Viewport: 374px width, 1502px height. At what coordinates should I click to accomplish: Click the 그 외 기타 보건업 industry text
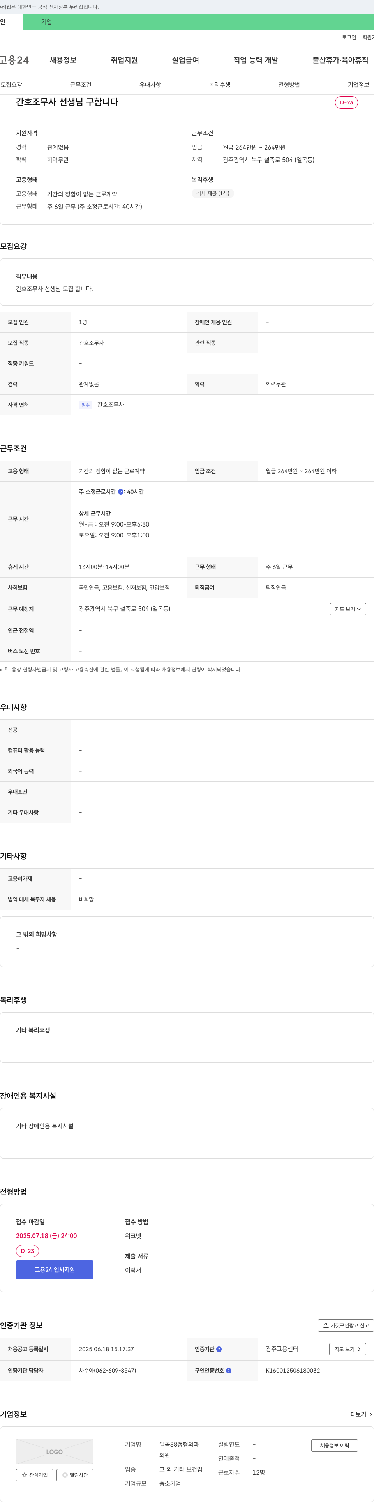pyautogui.click(x=181, y=1470)
